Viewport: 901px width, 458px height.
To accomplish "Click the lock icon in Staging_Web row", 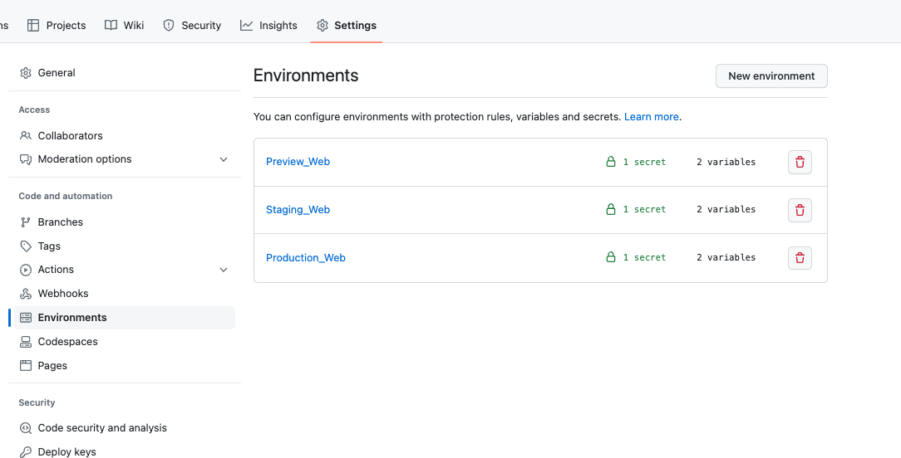I will pyautogui.click(x=611, y=209).
